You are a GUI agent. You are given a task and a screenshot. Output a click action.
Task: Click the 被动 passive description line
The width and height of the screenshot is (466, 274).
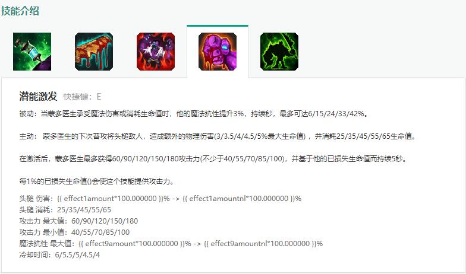pos(194,114)
